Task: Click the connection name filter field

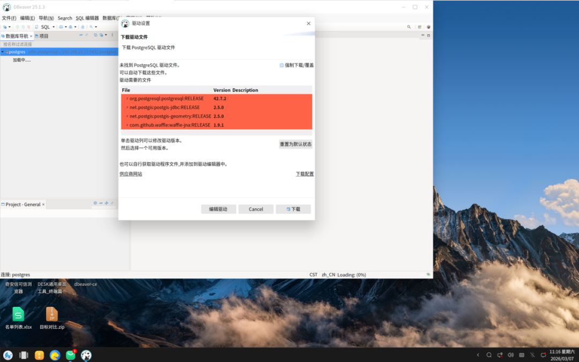Action: 59,44
